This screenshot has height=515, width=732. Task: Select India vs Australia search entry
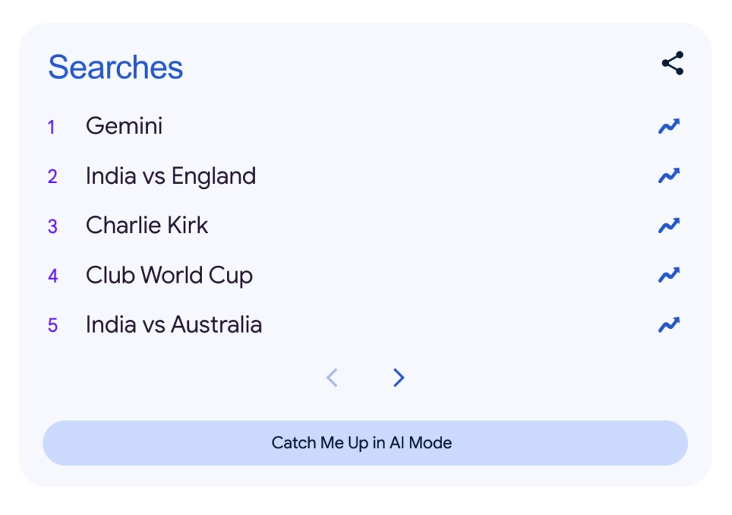[173, 325]
